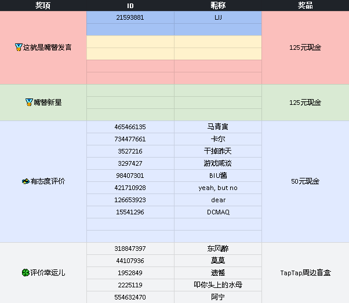The height and width of the screenshot is (303, 349).
Task: Select ID cell 3297427
Action: pyautogui.click(x=130, y=163)
